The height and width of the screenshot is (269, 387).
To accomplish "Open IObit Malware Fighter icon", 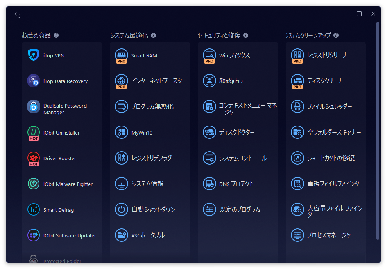I will (x=34, y=184).
